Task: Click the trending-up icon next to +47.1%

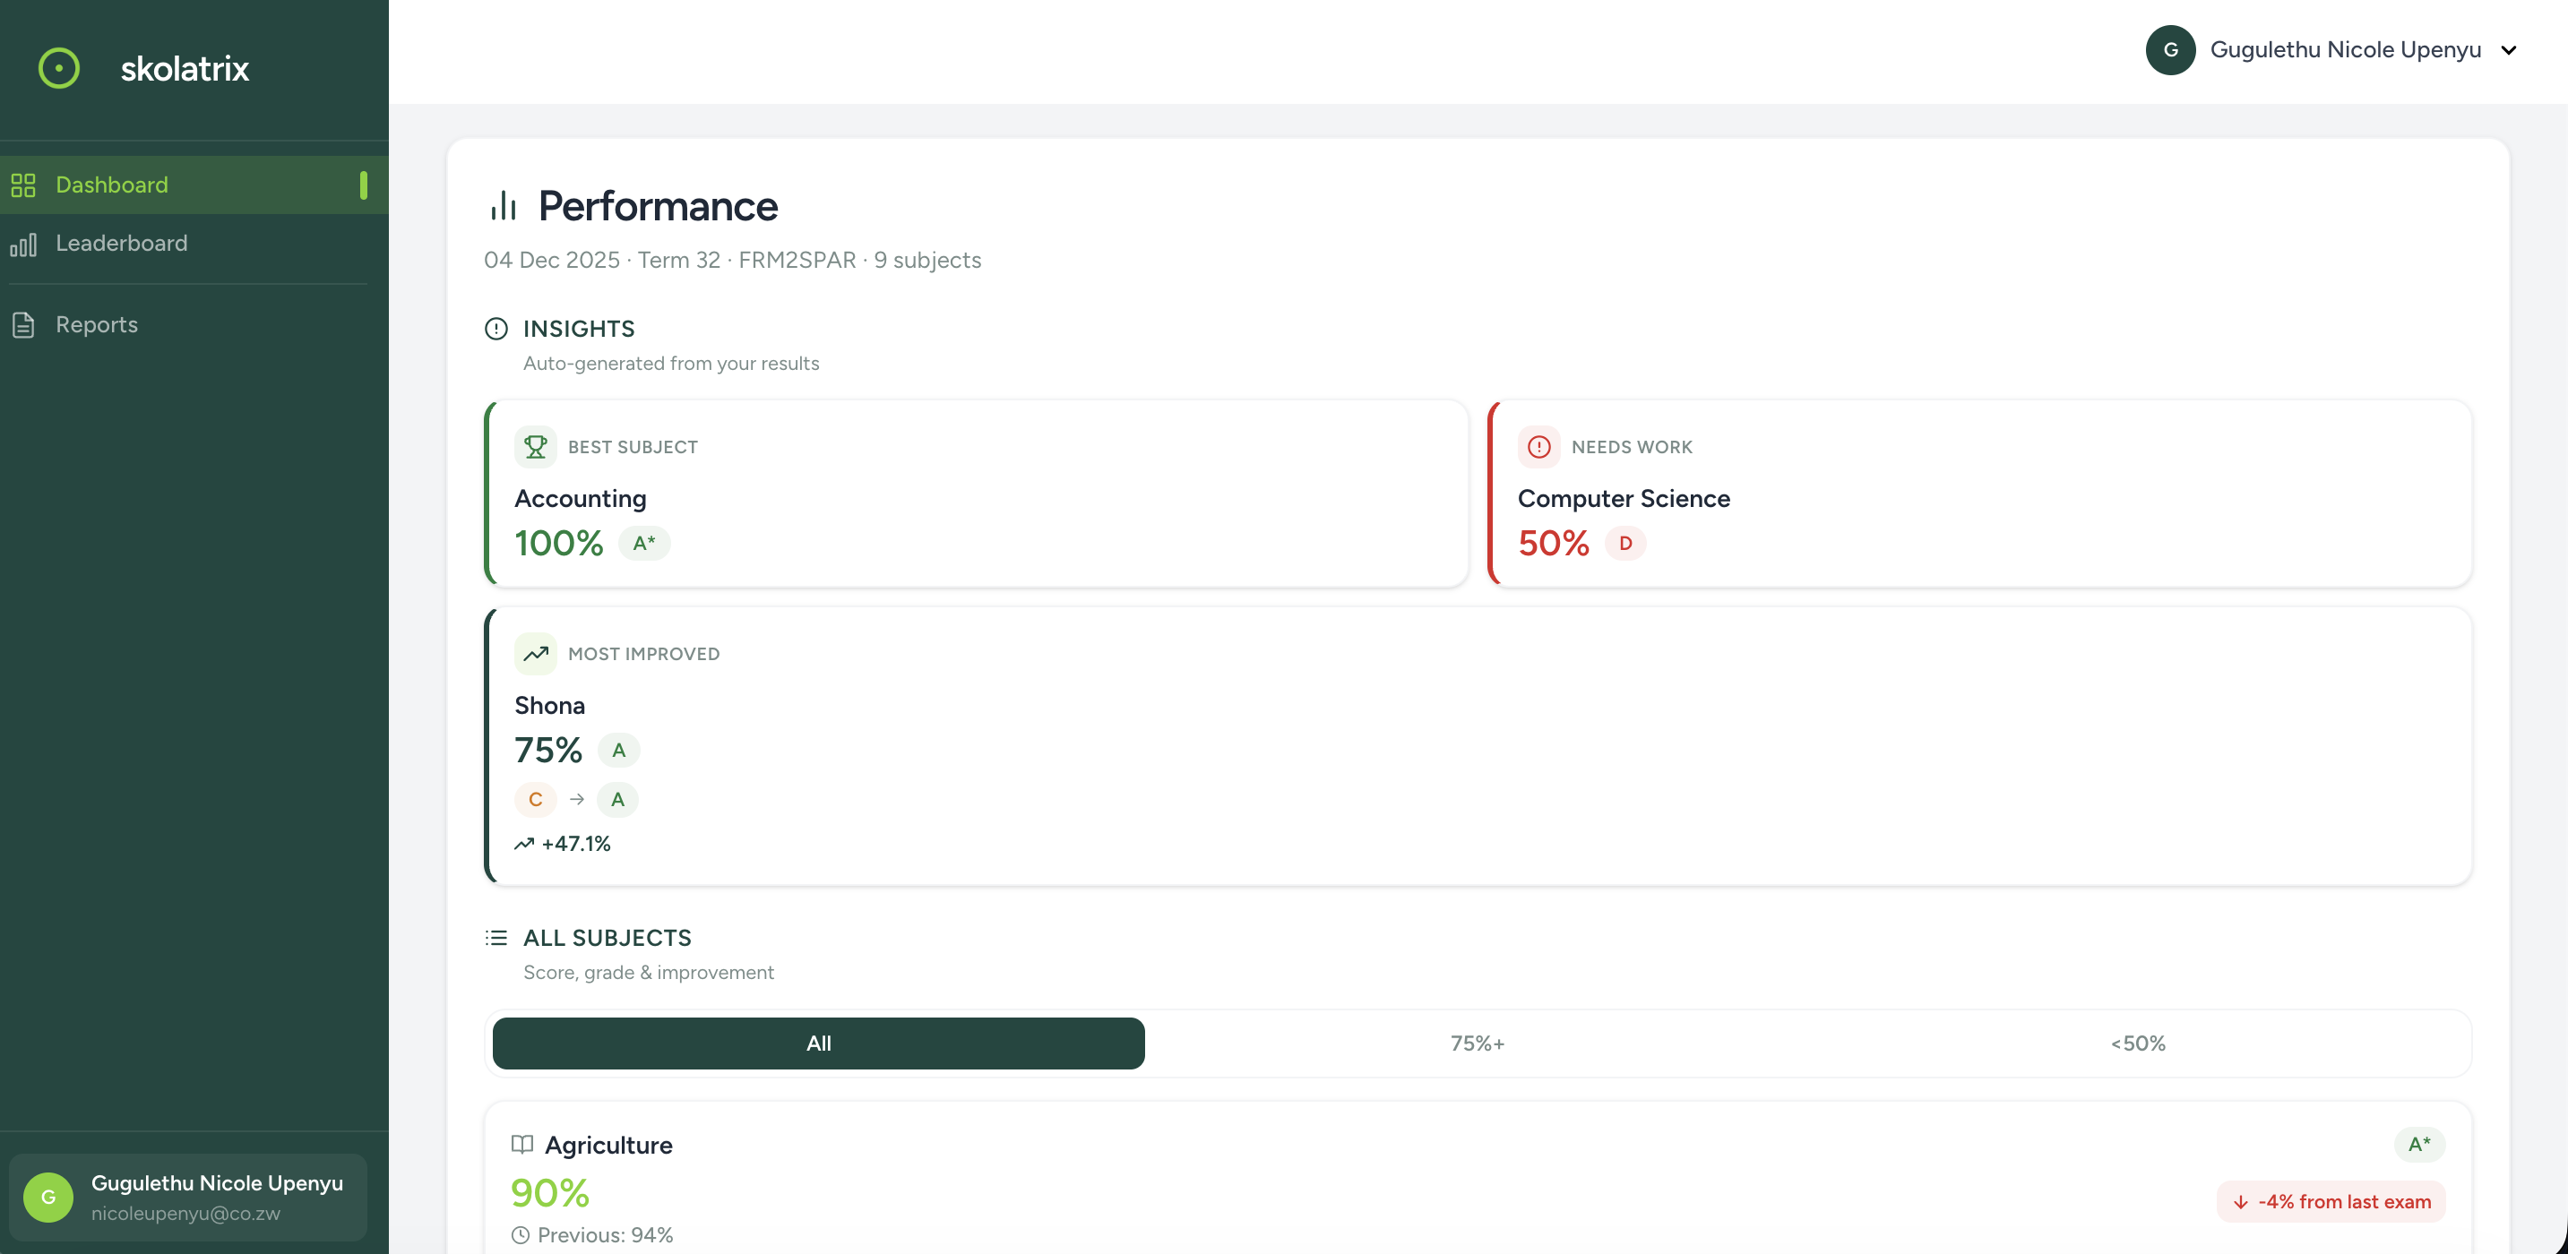Action: pyautogui.click(x=524, y=843)
